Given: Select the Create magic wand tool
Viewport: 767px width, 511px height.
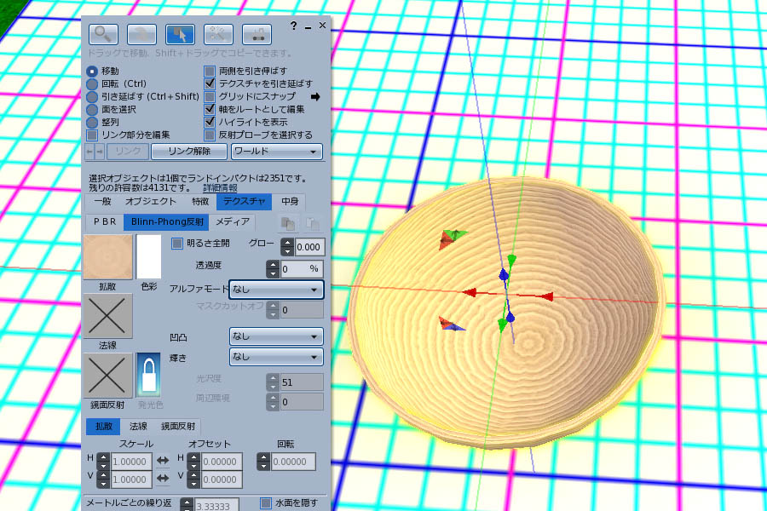Looking at the screenshot, I should [218, 34].
